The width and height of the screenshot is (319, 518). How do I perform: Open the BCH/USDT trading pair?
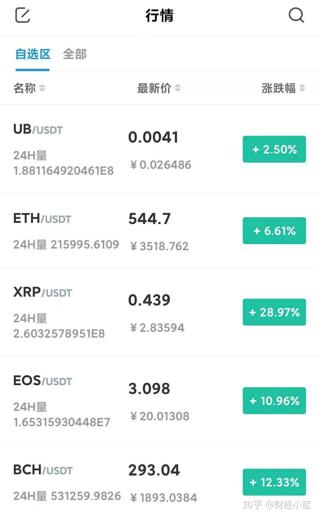43,470
